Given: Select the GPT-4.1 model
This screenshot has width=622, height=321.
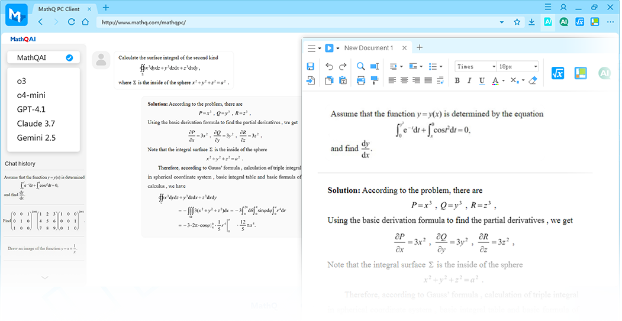Looking at the screenshot, I should (x=31, y=109).
